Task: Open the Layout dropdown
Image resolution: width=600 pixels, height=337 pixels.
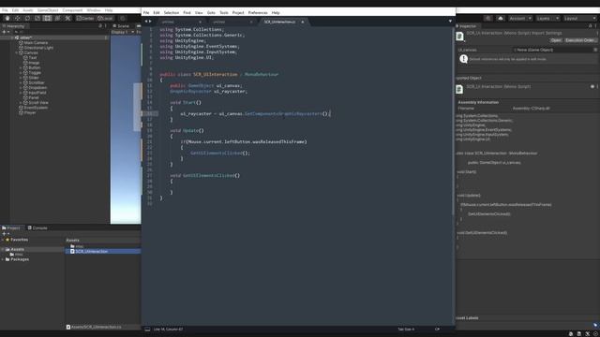Action: [579, 18]
